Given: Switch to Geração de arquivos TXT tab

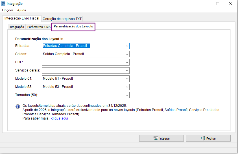Looking at the screenshot, I should [x=62, y=19].
